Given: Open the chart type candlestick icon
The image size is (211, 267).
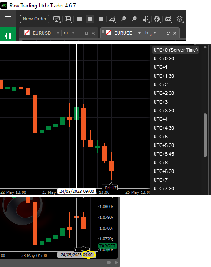Looking at the screenshot, I should (x=146, y=19).
